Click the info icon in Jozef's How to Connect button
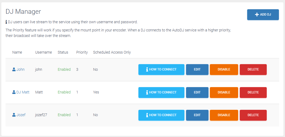The height and width of the screenshot is (137, 285). 147,115
